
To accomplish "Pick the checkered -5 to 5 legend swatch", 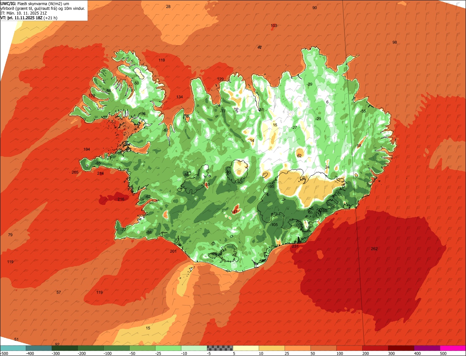I will pos(220,348).
